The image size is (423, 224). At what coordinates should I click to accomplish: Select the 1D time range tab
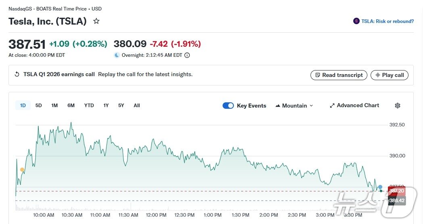tap(23, 106)
